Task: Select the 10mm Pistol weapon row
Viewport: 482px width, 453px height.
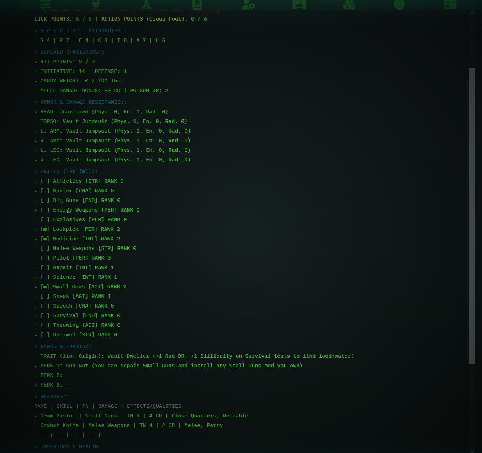Action: [141, 416]
